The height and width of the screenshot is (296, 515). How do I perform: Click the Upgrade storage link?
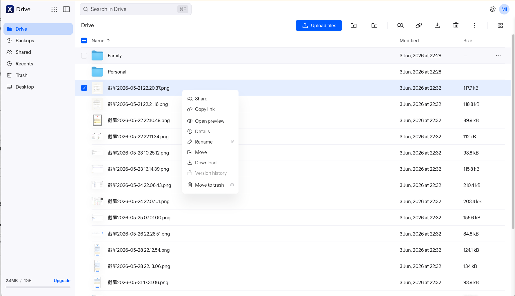coord(62,281)
